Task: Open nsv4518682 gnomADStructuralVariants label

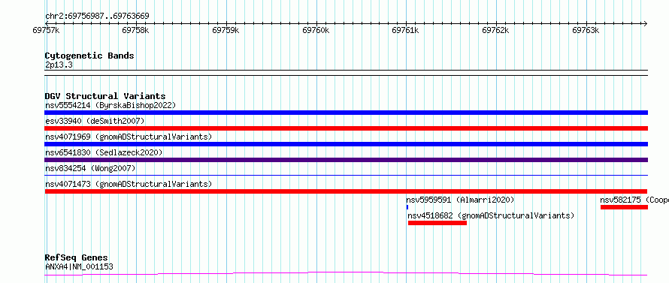Action: pos(491,215)
